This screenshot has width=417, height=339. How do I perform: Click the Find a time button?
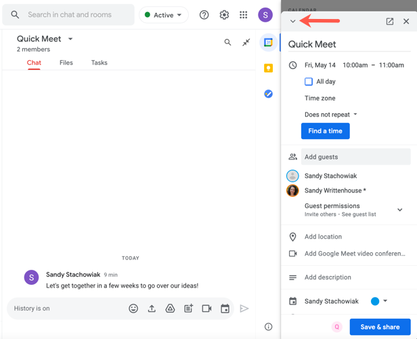(x=325, y=131)
